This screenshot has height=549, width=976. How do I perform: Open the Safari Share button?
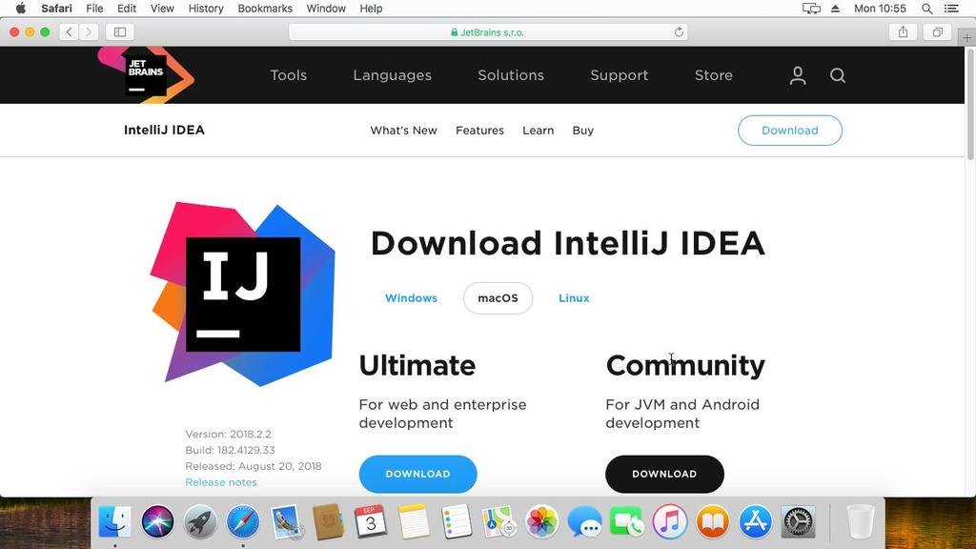(904, 31)
